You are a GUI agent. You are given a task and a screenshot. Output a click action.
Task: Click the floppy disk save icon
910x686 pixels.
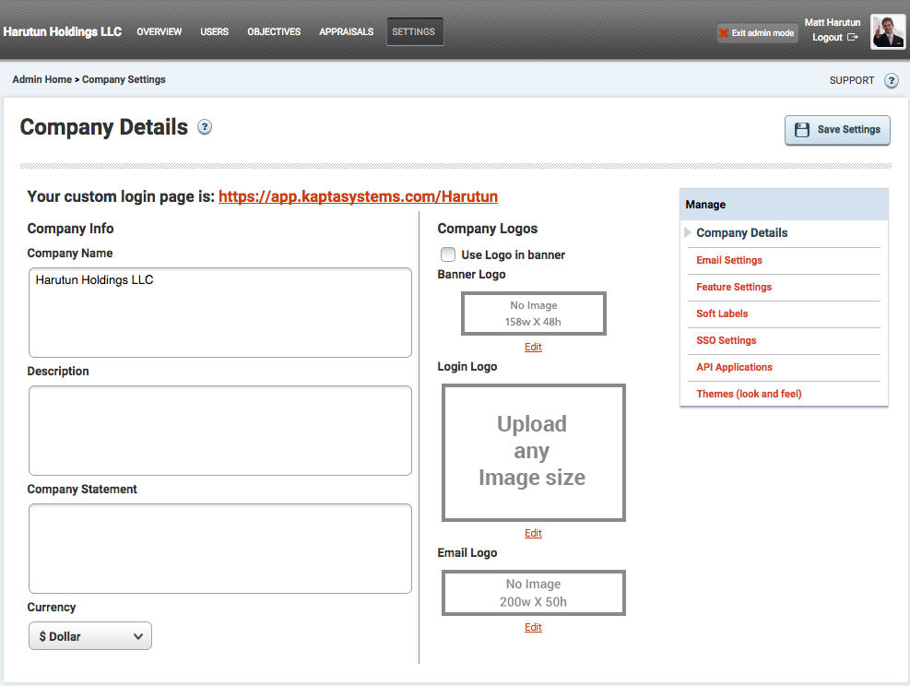coord(802,130)
